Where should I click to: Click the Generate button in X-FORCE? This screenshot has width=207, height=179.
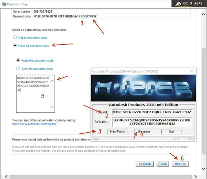tap(144, 131)
